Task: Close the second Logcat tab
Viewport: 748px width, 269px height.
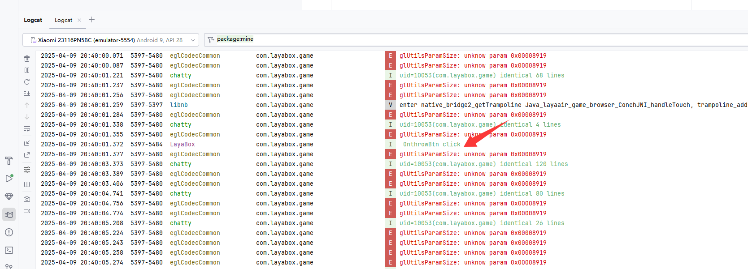Action: [x=79, y=20]
